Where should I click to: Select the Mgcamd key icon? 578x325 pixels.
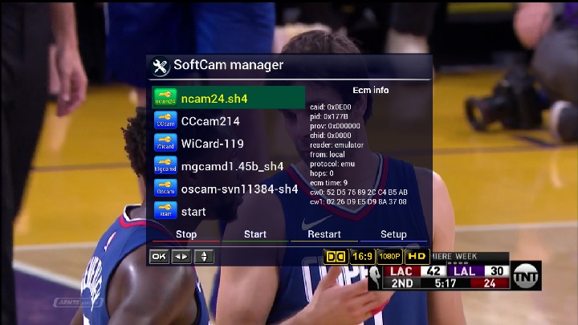[165, 165]
